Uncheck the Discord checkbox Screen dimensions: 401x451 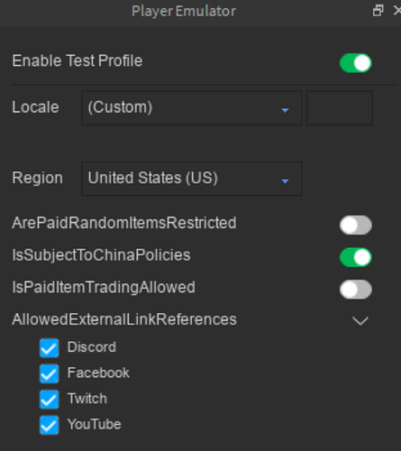point(50,348)
